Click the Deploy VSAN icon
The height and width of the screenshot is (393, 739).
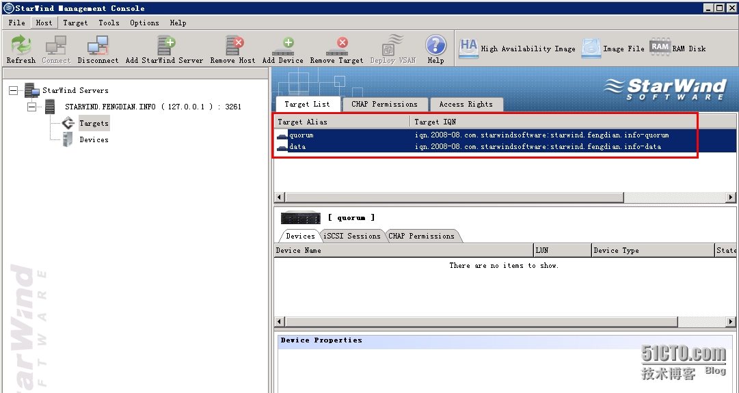392,49
